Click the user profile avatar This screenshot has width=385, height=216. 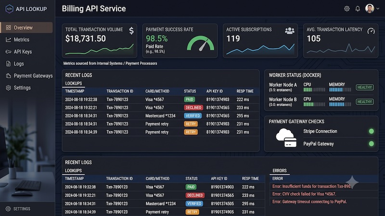point(370,9)
